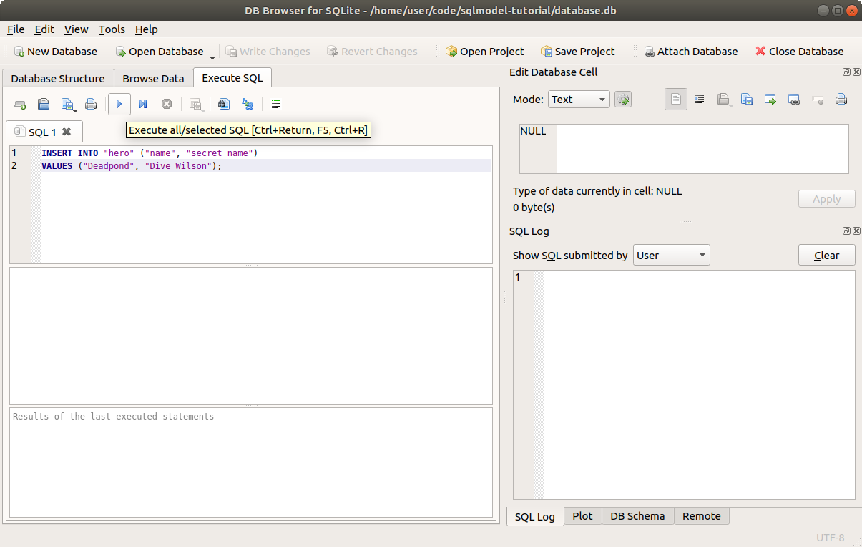
Task: Toggle auto-switch mode beside Mode dropdown
Action: [623, 100]
